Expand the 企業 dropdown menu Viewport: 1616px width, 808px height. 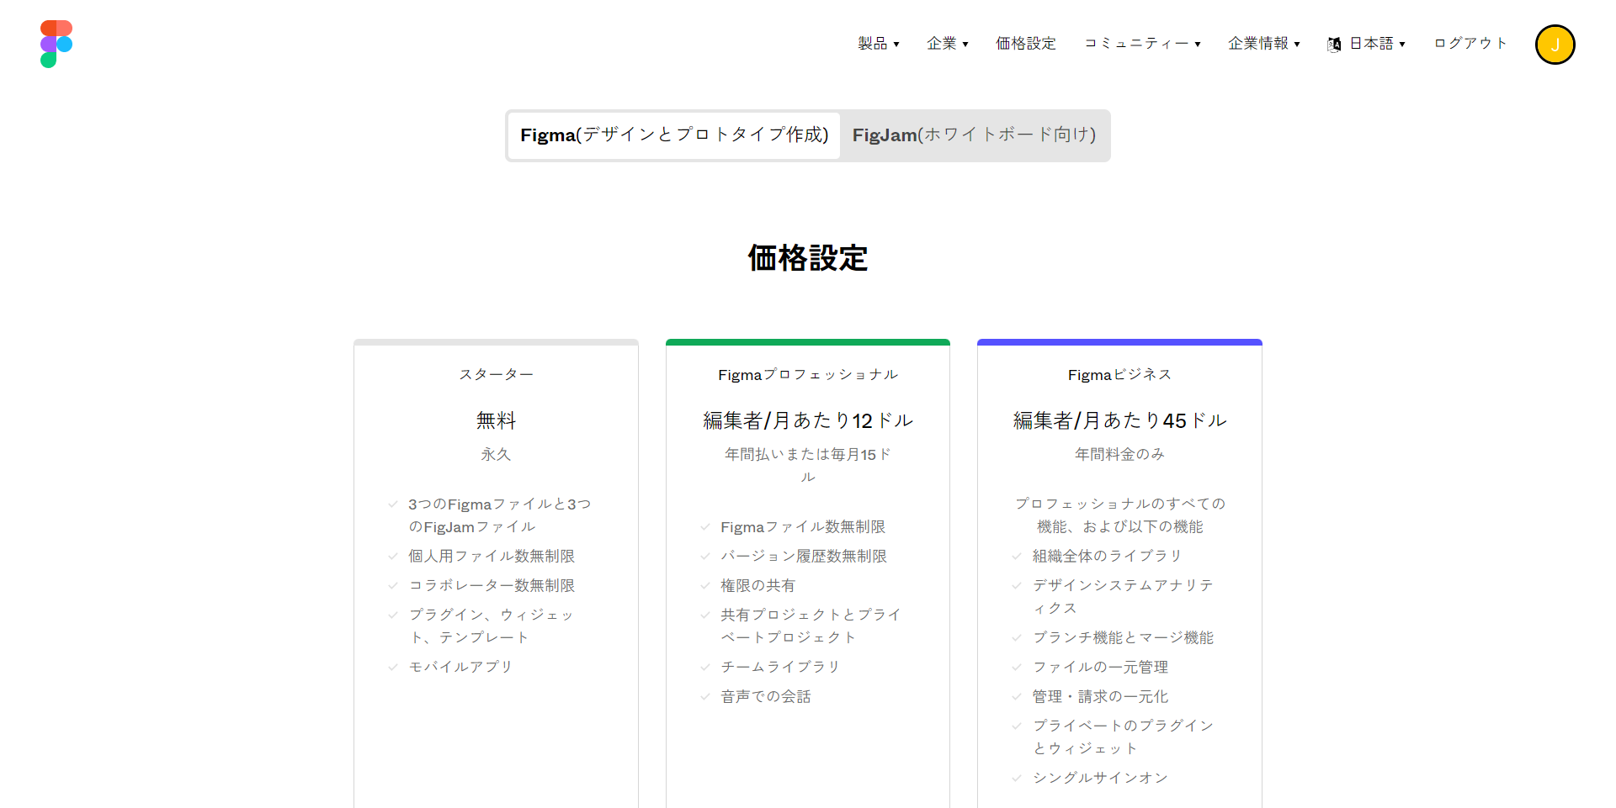(948, 44)
